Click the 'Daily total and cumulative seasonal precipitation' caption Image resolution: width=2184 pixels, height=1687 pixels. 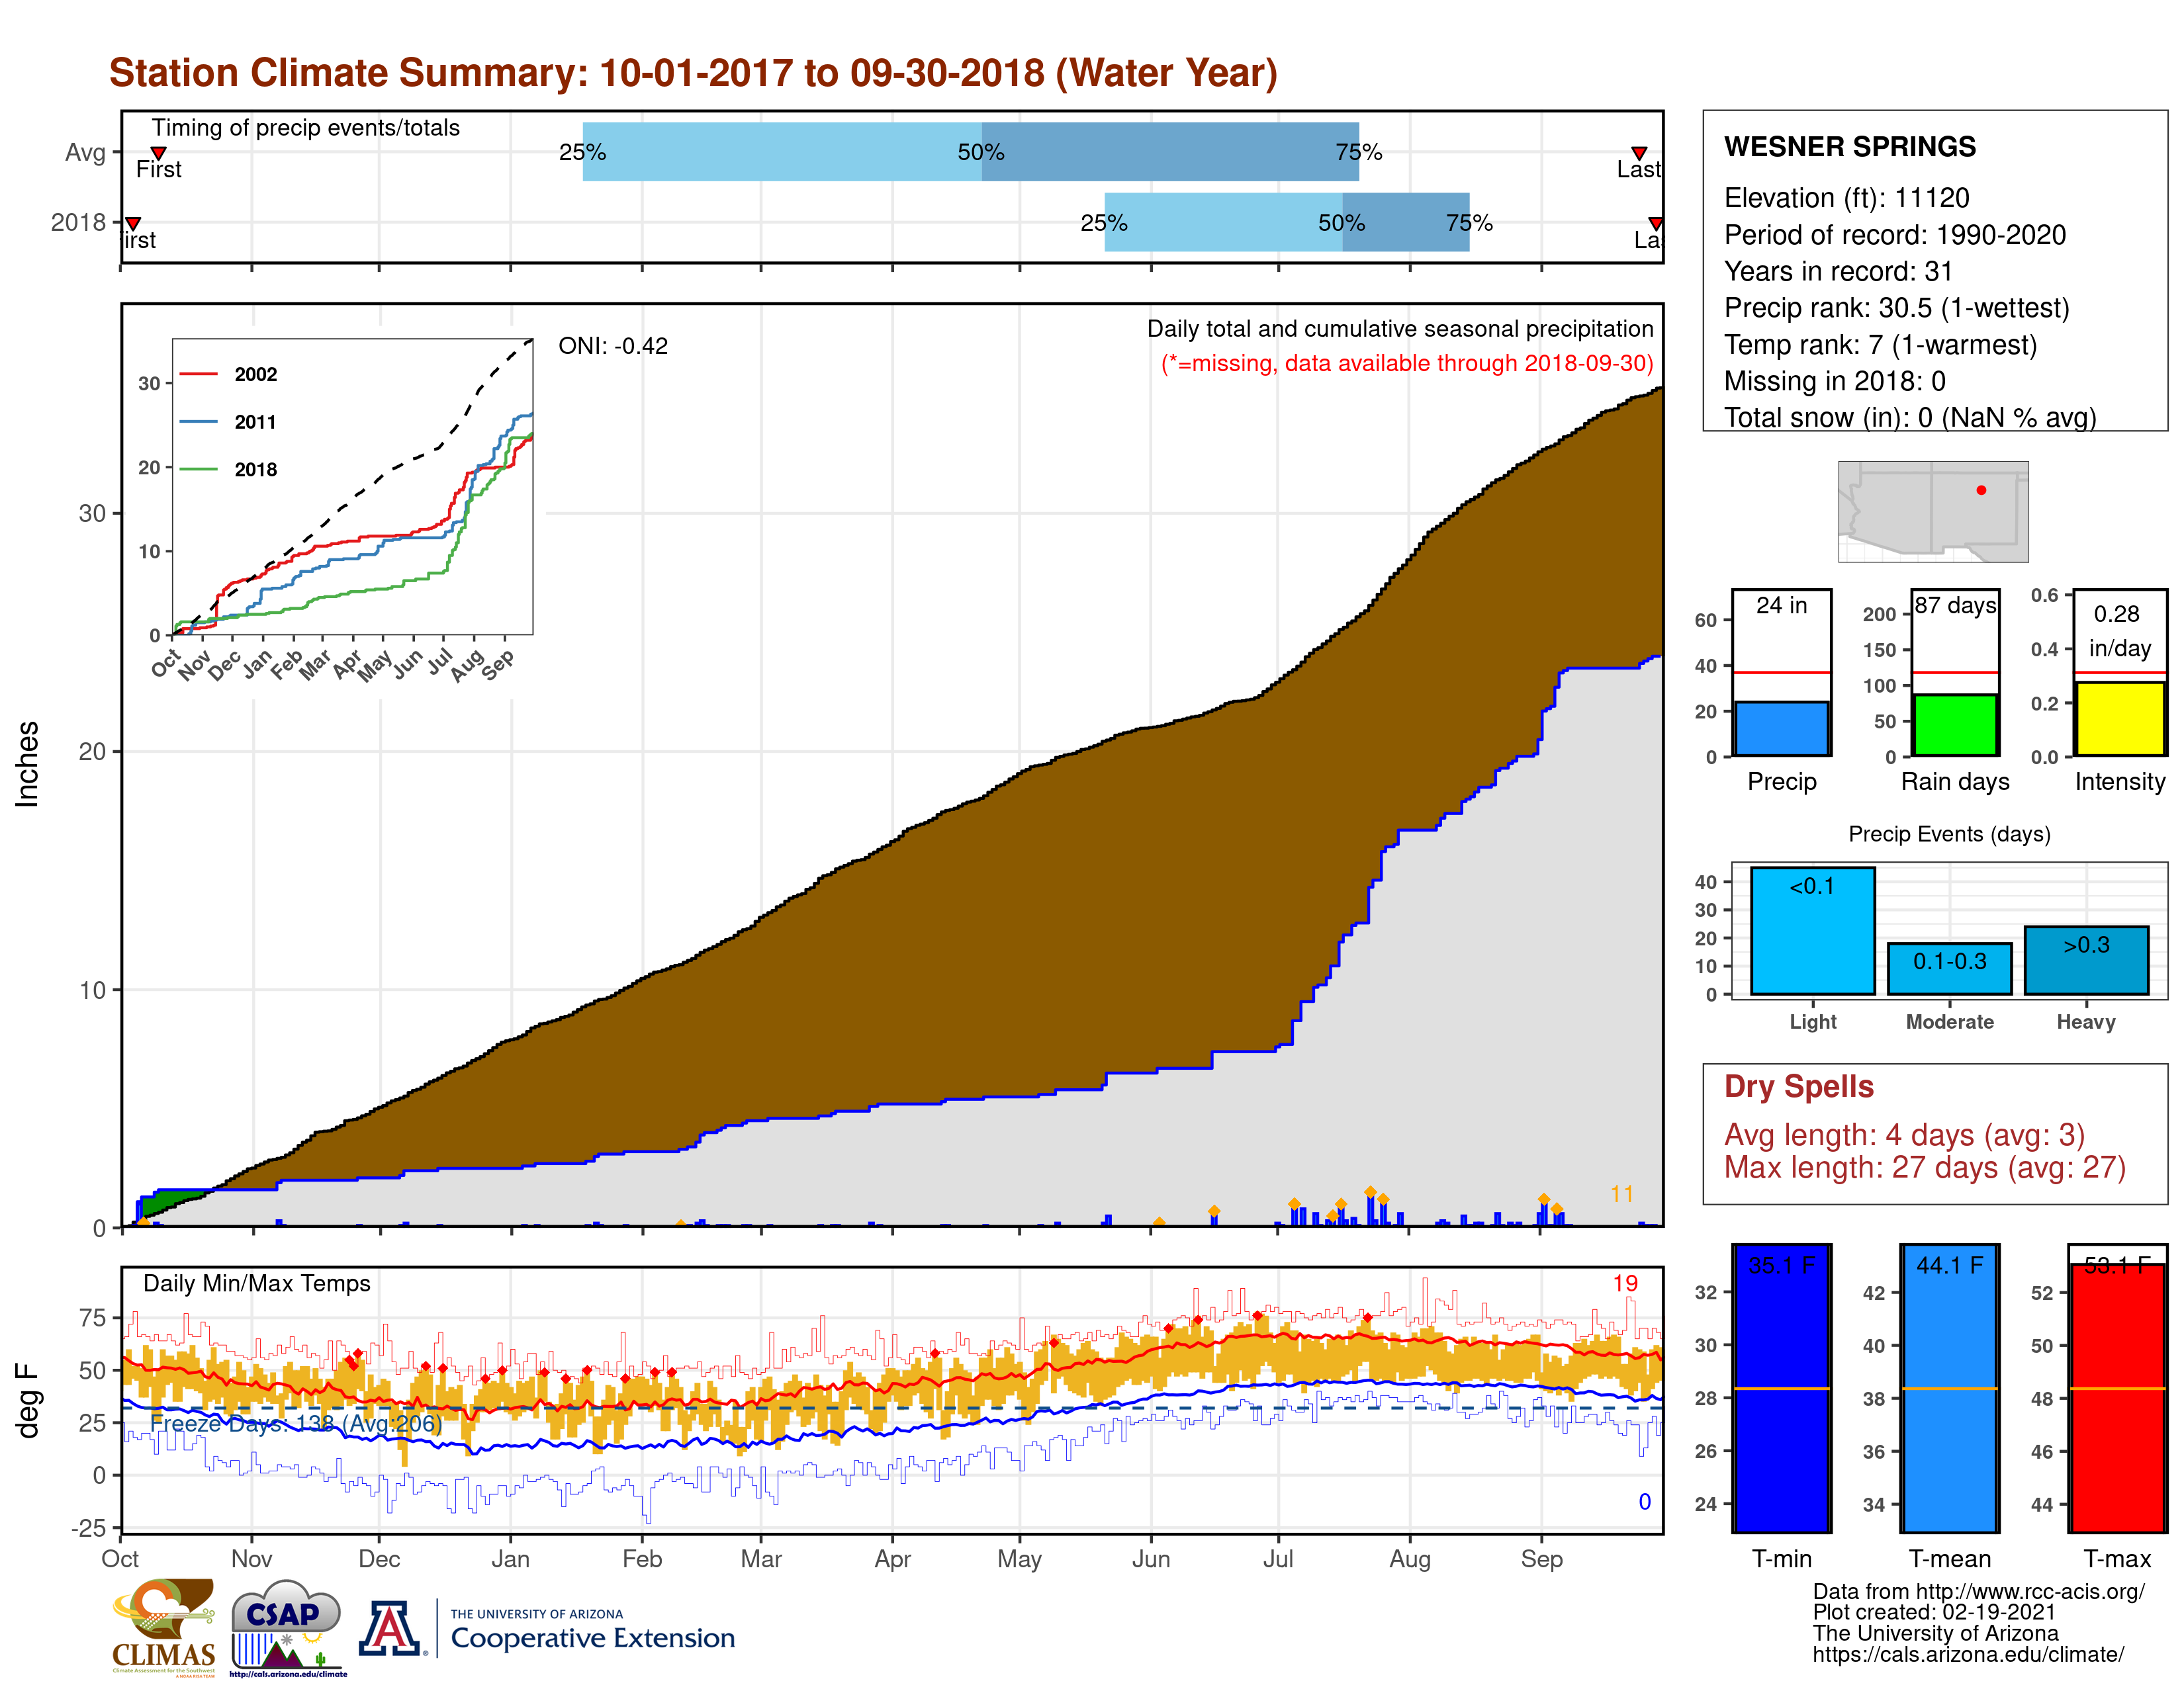(1400, 329)
